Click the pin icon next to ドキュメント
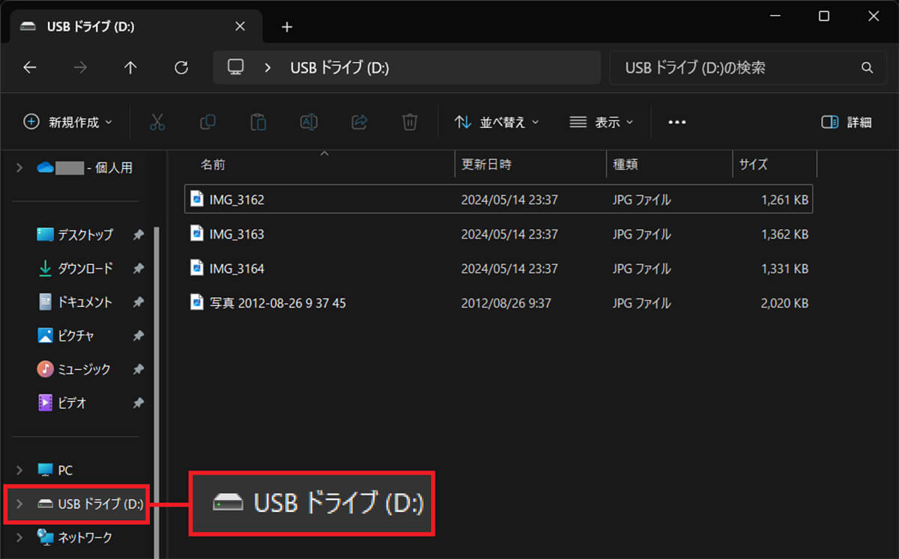Image resolution: width=899 pixels, height=559 pixels. 138,302
